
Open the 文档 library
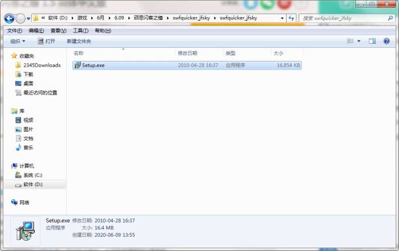pos(28,138)
